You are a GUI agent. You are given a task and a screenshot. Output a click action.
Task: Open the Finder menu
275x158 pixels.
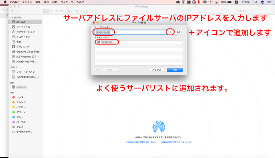(14, 2)
